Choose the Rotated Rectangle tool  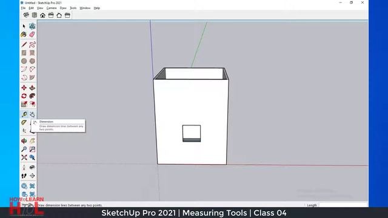tap(32, 53)
